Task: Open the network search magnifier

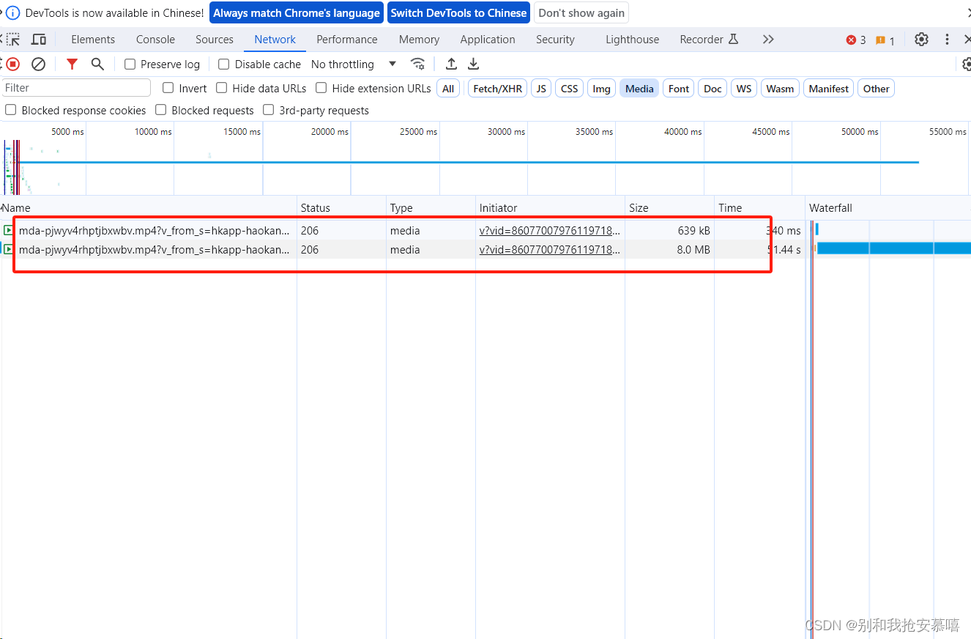Action: click(x=97, y=64)
